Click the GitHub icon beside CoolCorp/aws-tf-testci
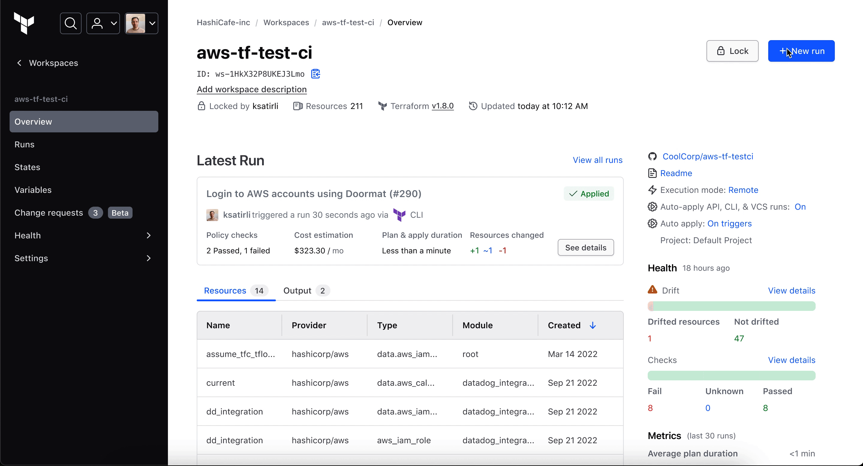 click(x=652, y=157)
